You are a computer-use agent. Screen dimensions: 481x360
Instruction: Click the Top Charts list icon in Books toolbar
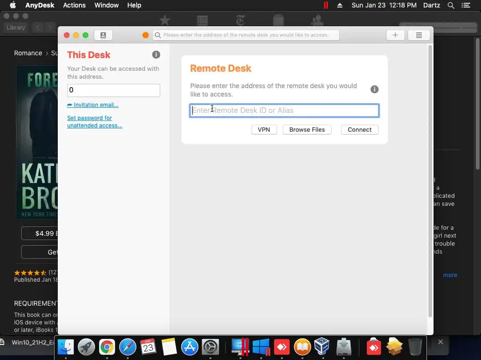202,21
